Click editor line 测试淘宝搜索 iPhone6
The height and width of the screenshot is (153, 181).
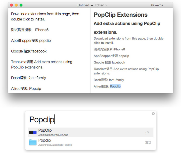pos(30,30)
